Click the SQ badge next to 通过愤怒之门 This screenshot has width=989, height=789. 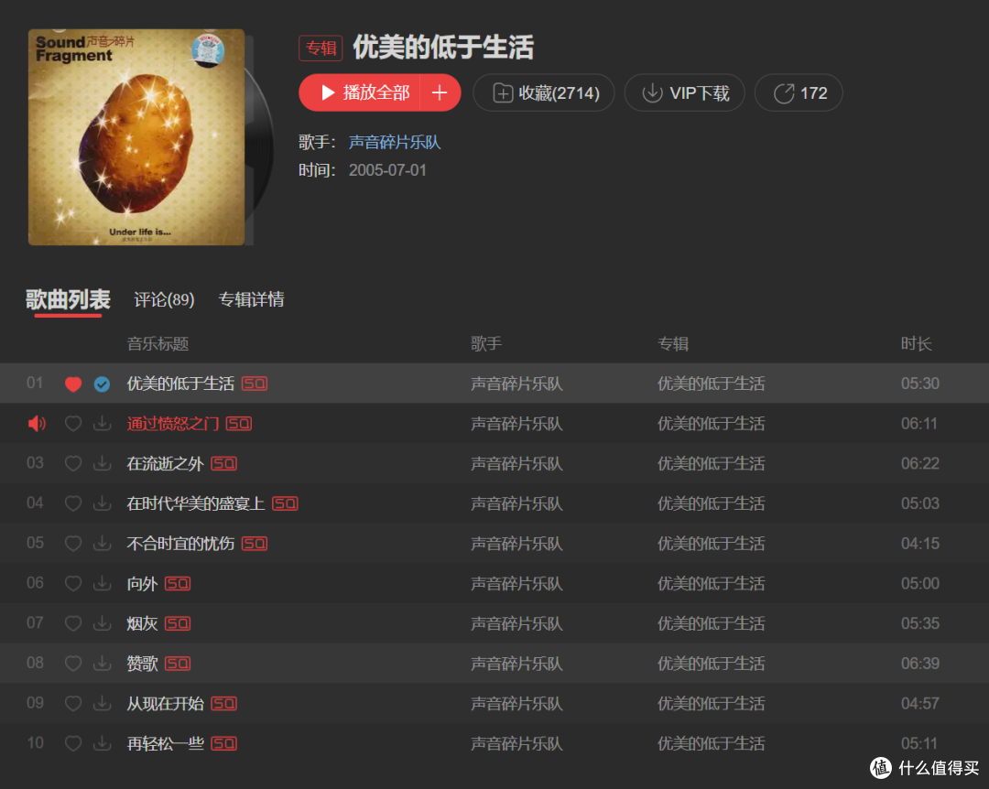click(x=239, y=424)
